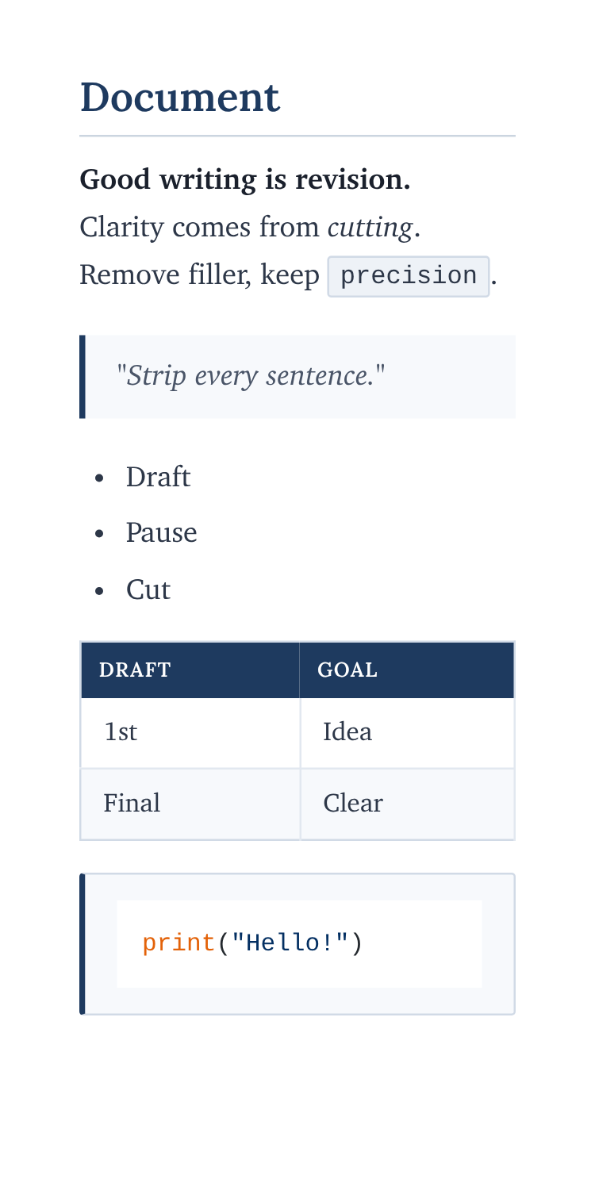
Task: Click the Document heading
Action: pos(180,98)
